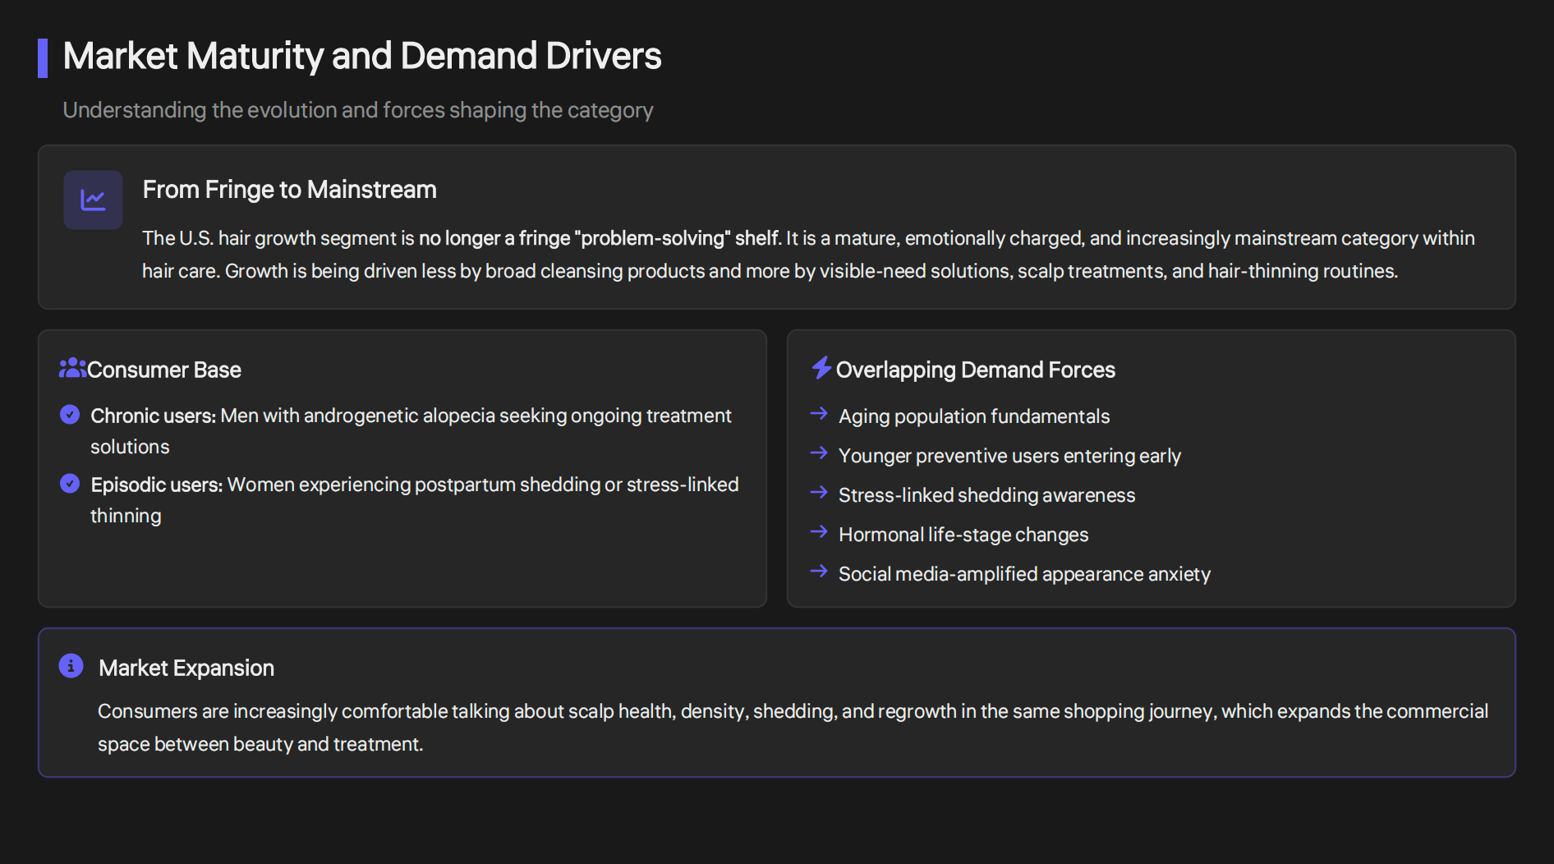This screenshot has width=1554, height=864.
Task: Click the info icon beside Market Expansion
Action: point(71,666)
